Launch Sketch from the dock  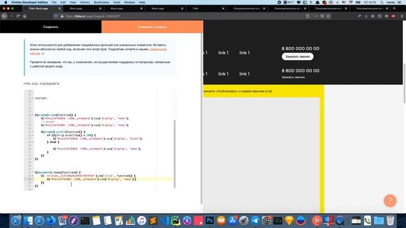(289, 220)
